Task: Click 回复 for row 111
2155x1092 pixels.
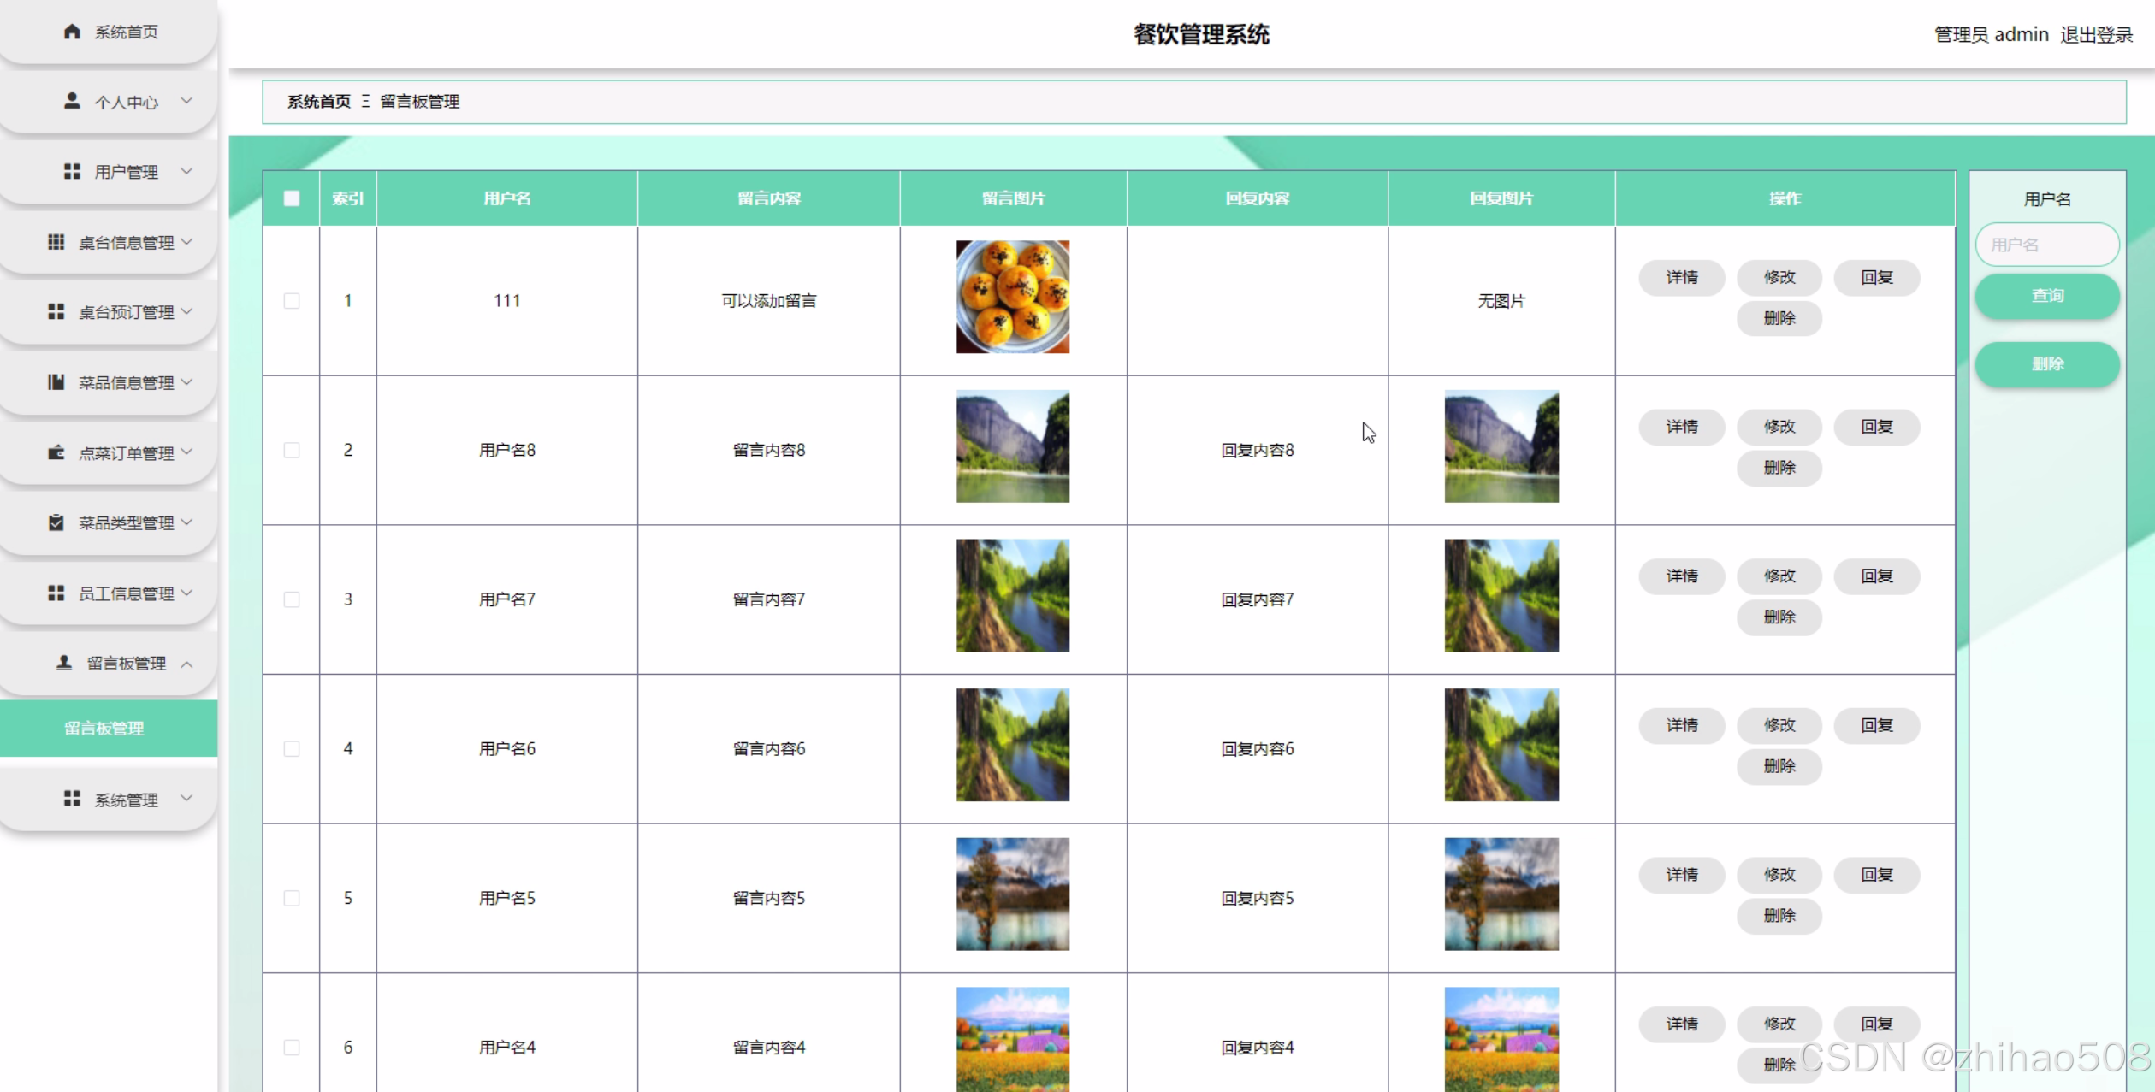Action: [1877, 278]
